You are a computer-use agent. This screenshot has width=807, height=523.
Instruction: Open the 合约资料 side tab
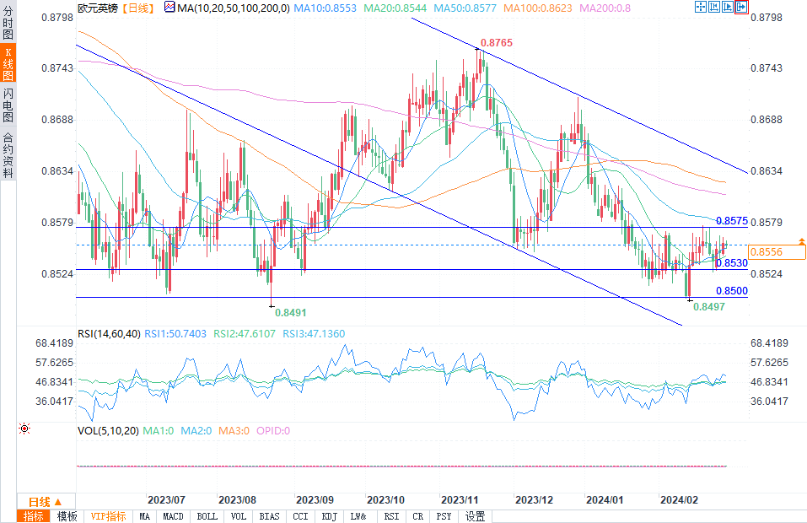pos(8,155)
